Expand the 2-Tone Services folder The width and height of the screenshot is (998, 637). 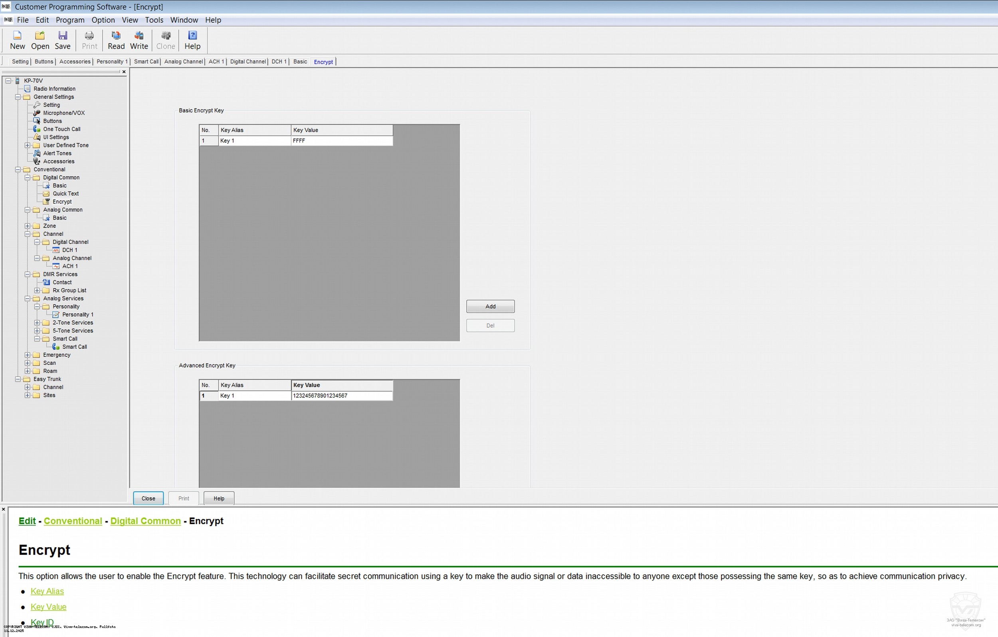[x=37, y=323]
